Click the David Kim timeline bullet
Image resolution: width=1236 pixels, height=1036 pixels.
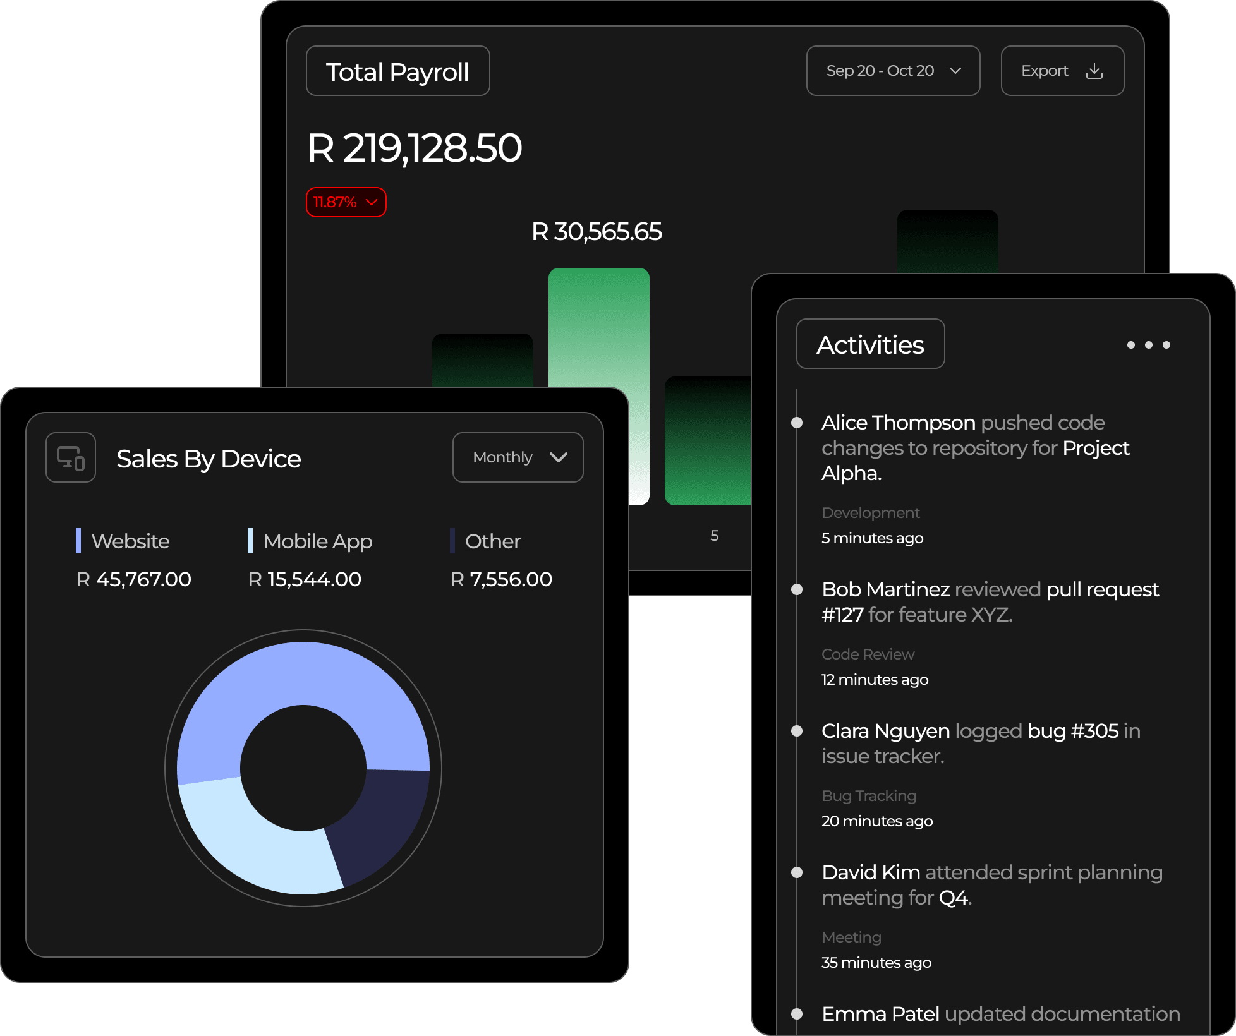(x=797, y=872)
